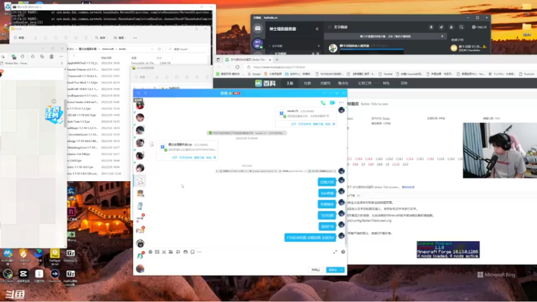Add channel with plus in Kaiheila sidebar
Image resolution: width=537 pixels, height=302 pixels.
click(319, 46)
